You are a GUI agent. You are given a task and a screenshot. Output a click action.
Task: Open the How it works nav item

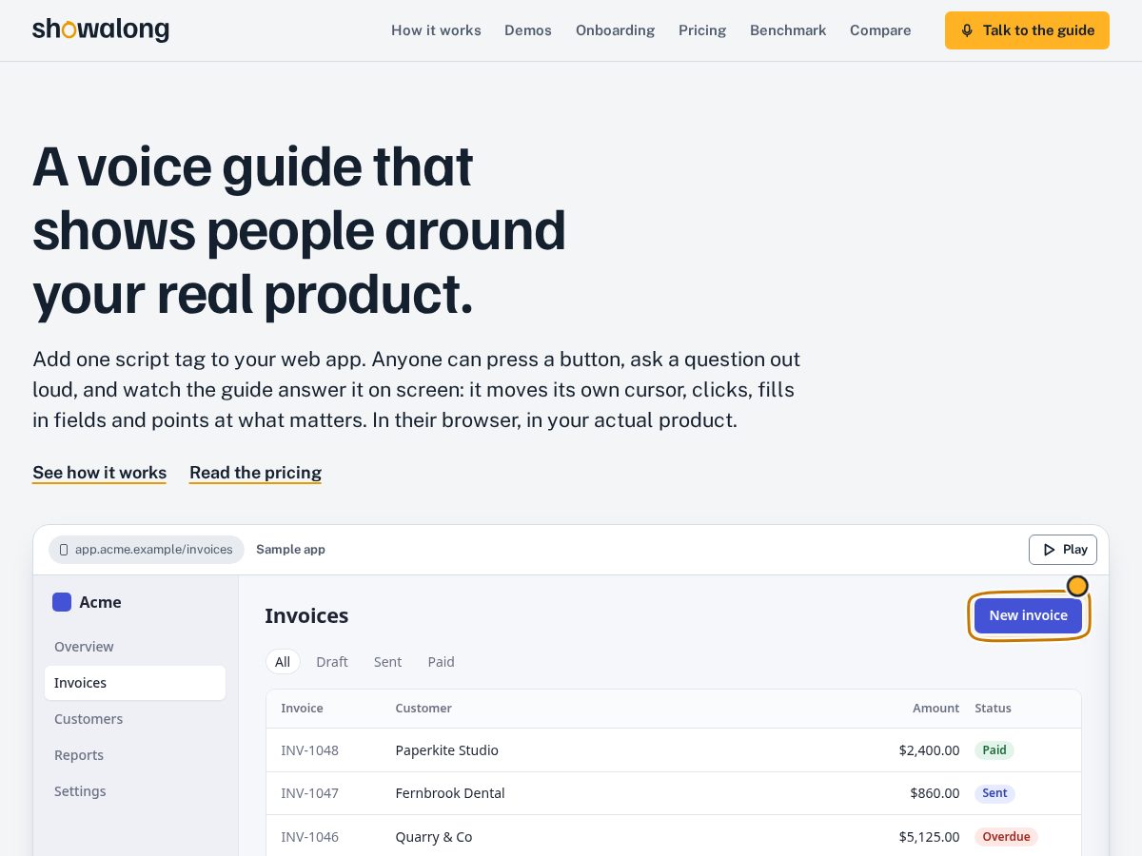436,30
